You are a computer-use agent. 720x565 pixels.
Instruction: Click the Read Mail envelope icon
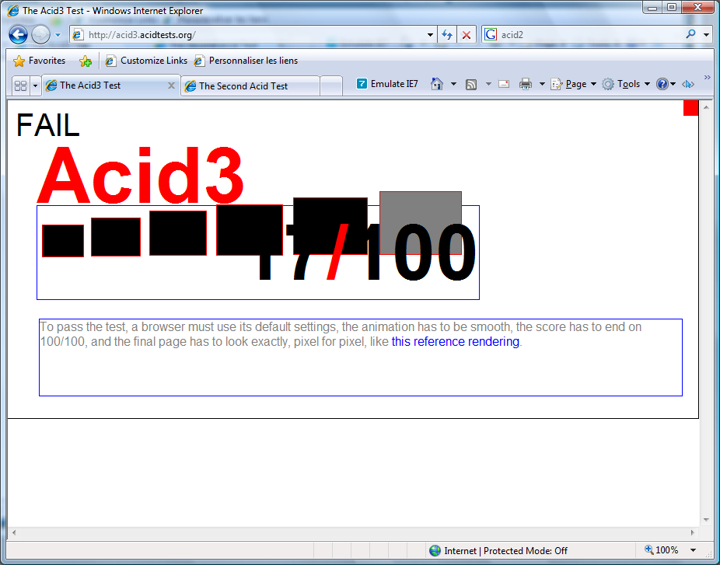[x=504, y=84]
